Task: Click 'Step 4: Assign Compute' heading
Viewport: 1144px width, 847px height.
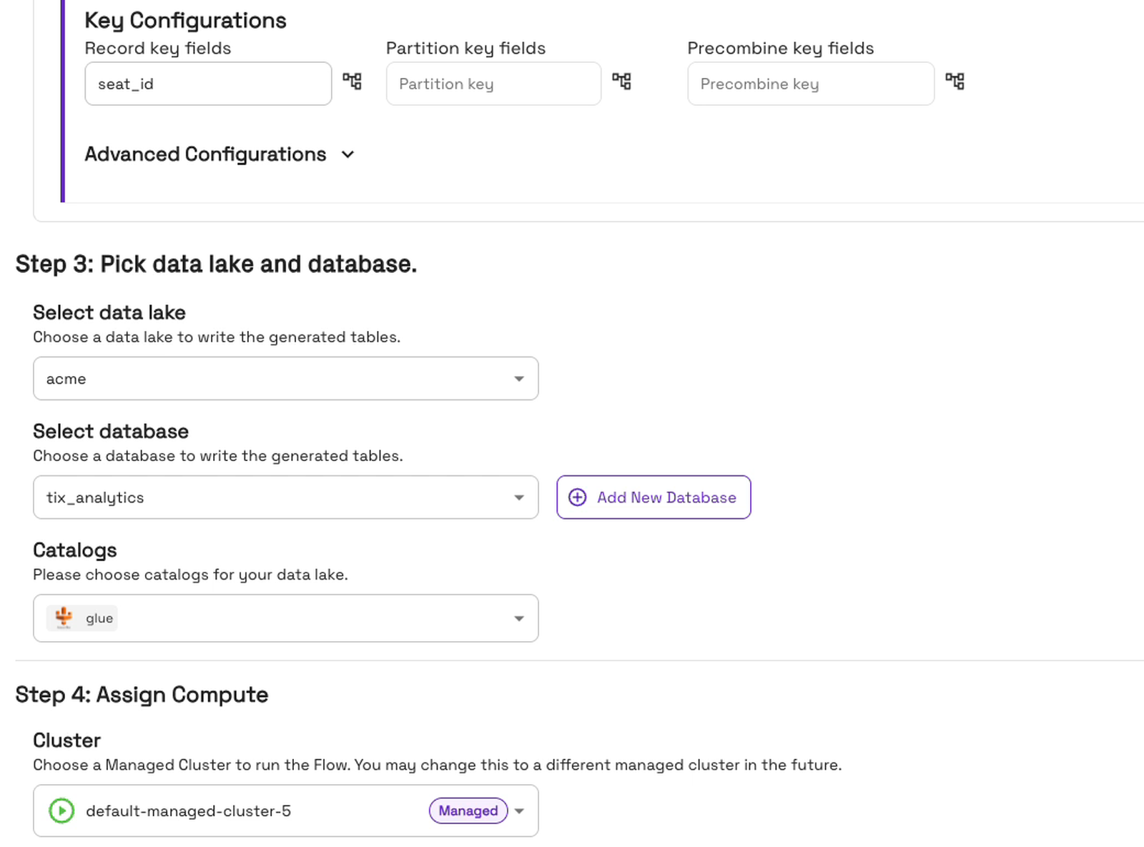Action: point(142,695)
